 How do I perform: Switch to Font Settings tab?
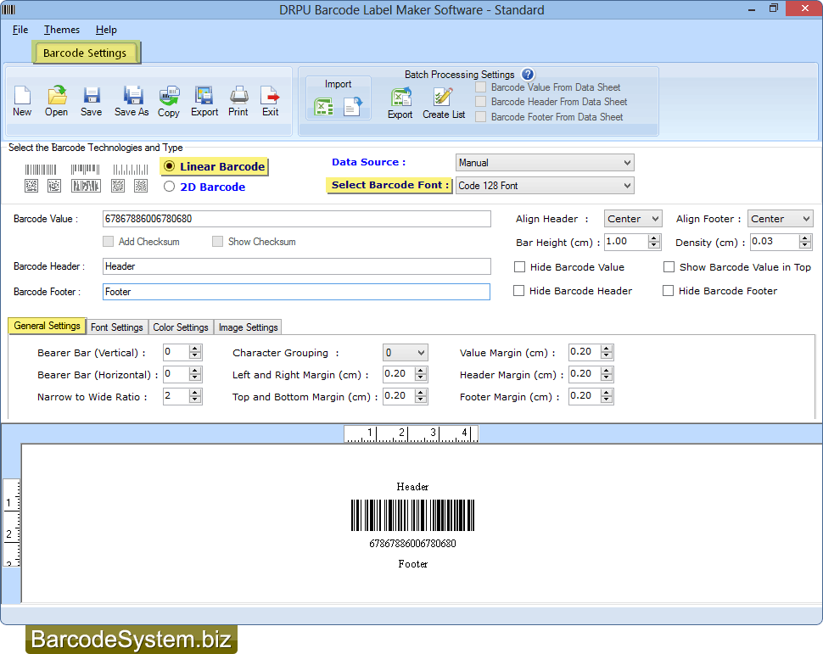[x=116, y=327]
